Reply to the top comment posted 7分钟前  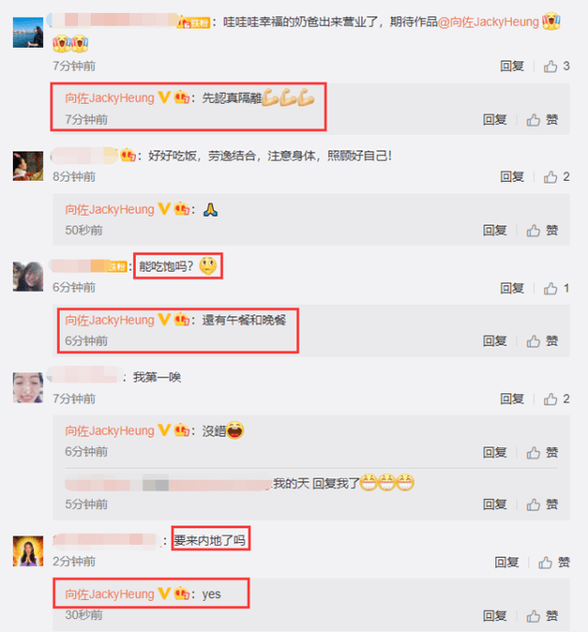pyautogui.click(x=512, y=66)
